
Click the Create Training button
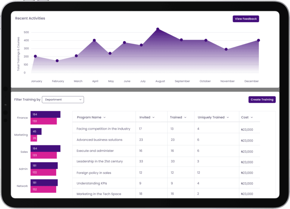point(262,99)
